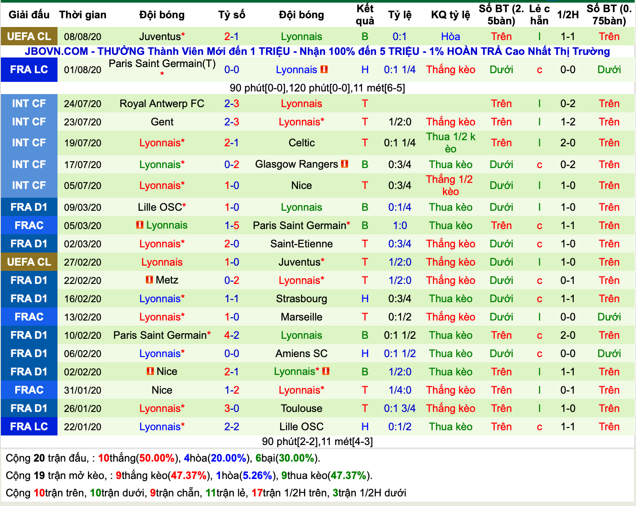Open the UEFA CL label dated 27/02/20
The image size is (636, 506).
pos(29,262)
